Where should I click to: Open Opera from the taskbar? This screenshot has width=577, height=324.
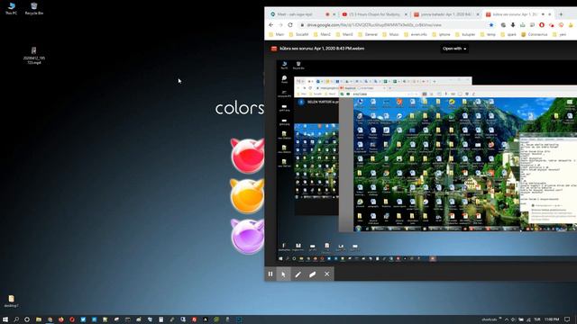coord(72,319)
